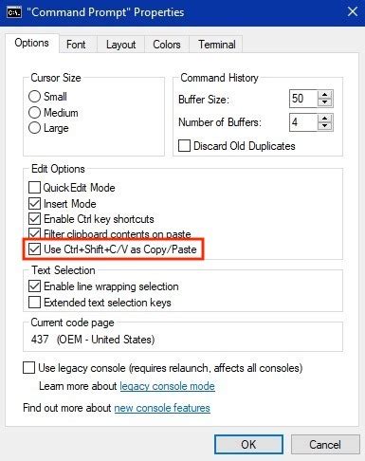Decrease Number of Buffers with the down arrow
Viewport: 365px width, 461px height.
pos(324,126)
